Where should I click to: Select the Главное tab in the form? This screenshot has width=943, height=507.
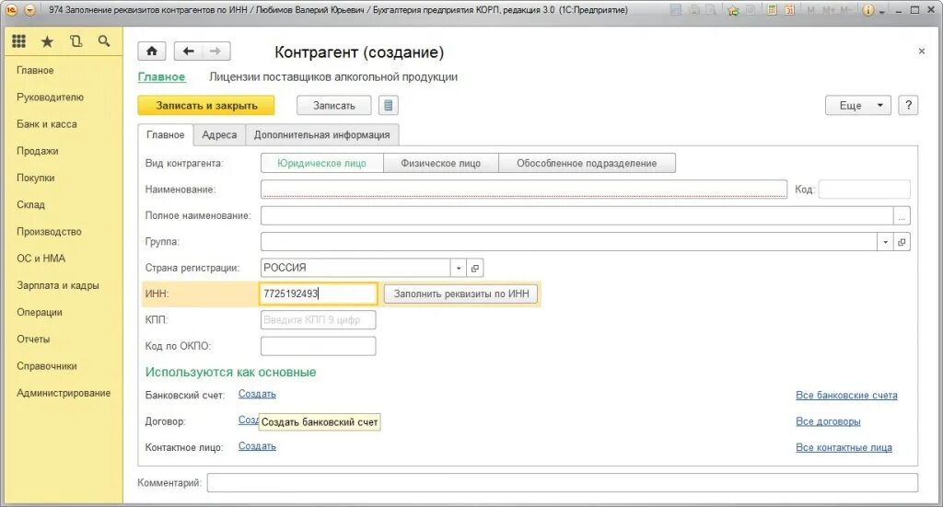tap(166, 134)
